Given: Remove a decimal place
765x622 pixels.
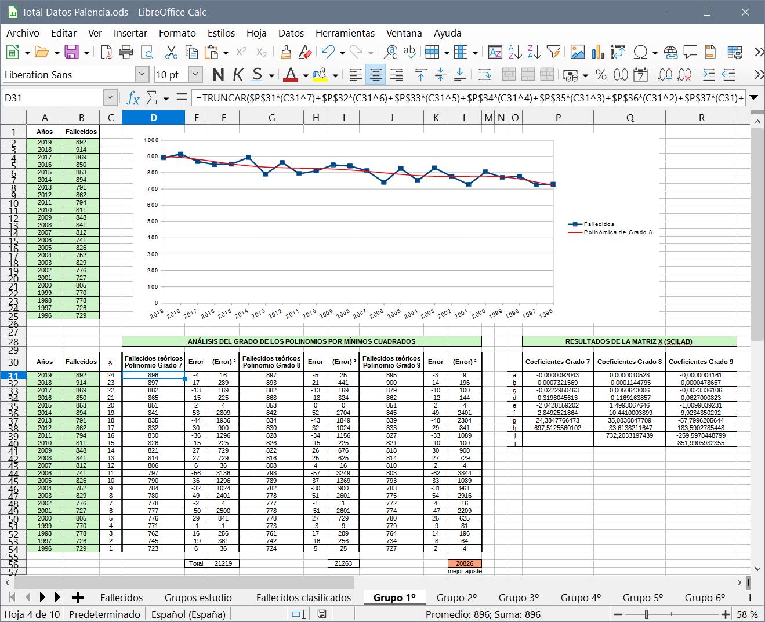Looking at the screenshot, I should [685, 75].
